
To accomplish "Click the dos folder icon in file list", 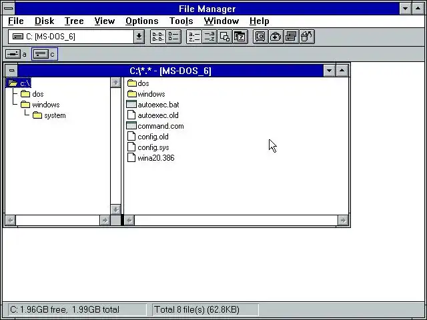I will coord(132,83).
